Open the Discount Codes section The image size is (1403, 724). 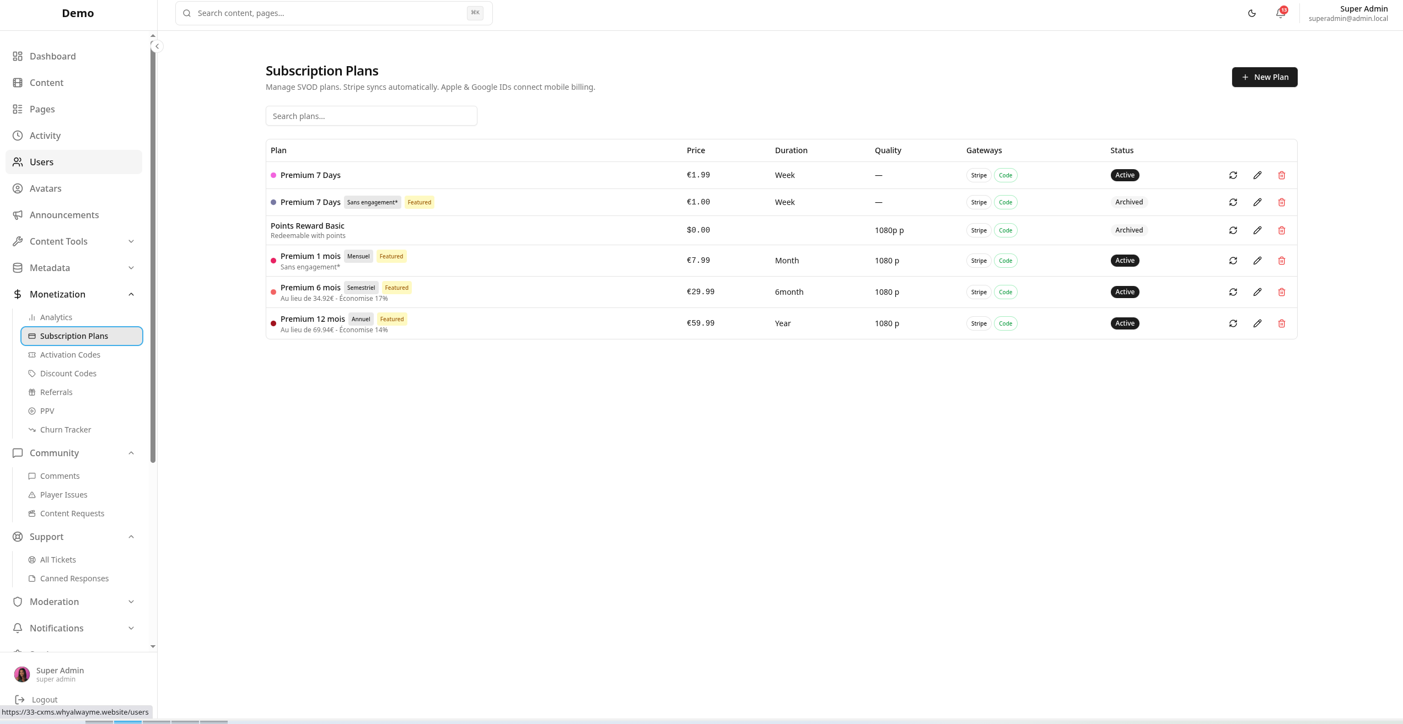68,373
